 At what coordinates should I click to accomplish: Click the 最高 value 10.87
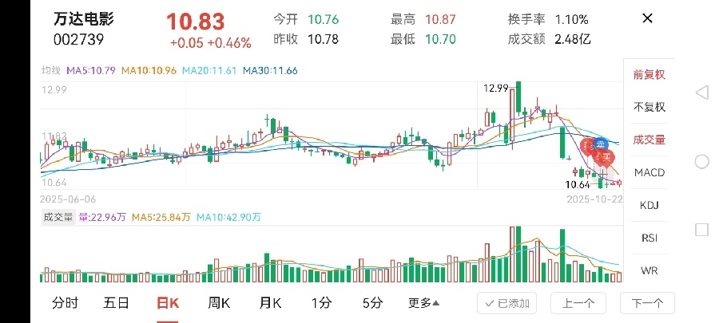440,19
